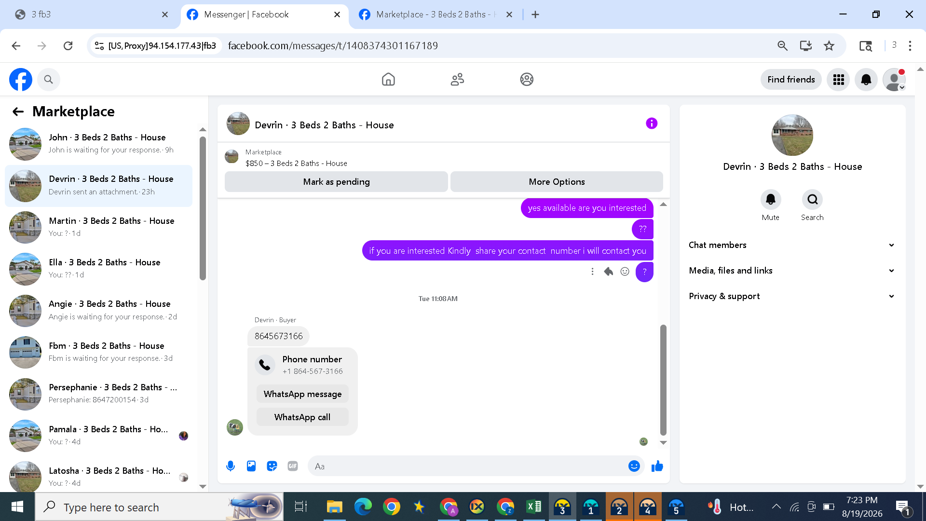Go back to the previous page

click(x=16, y=46)
